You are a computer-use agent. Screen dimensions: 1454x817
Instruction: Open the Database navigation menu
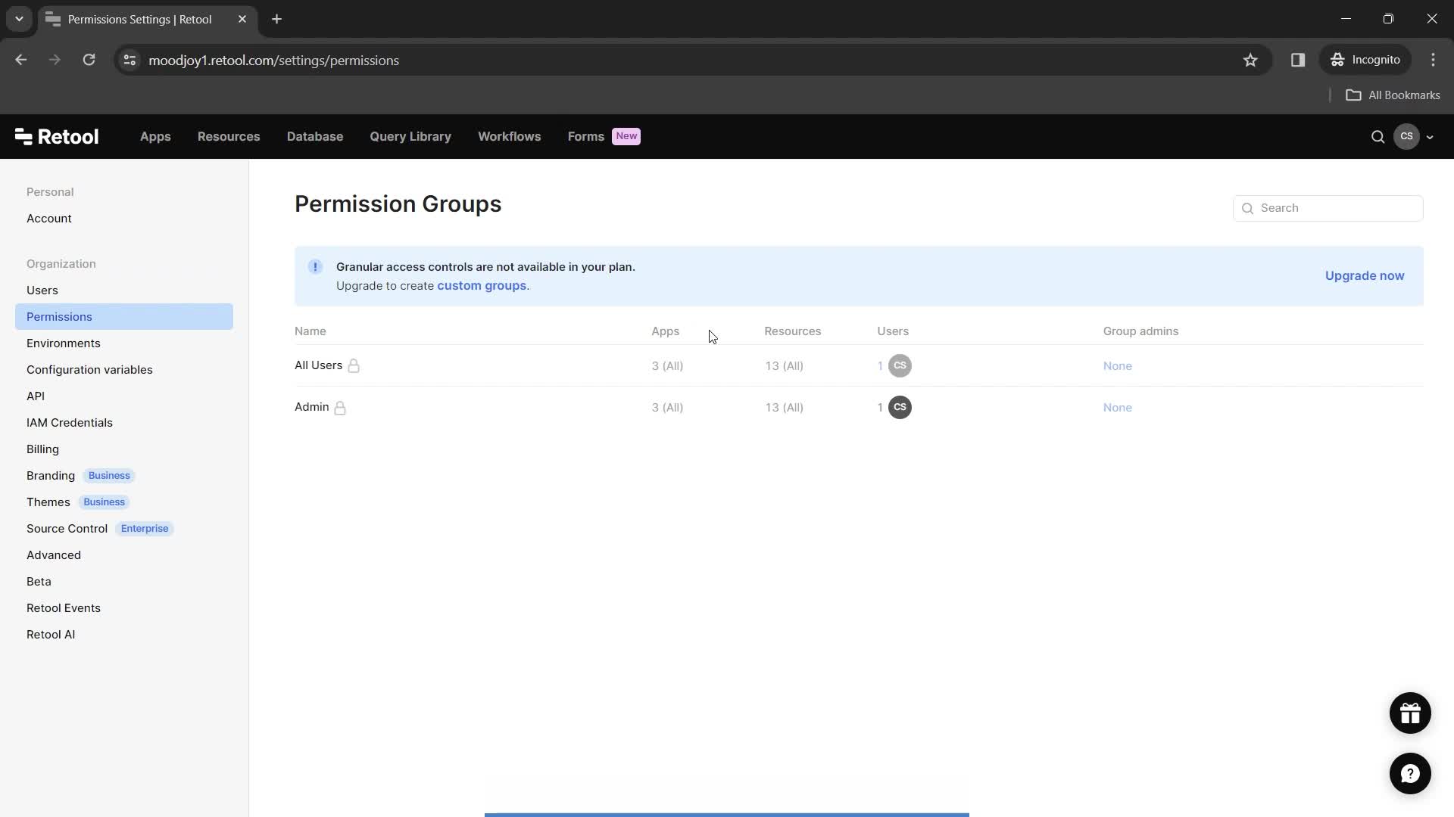[x=314, y=135]
